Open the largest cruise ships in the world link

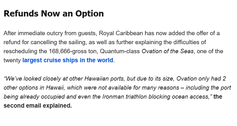coord(68,60)
